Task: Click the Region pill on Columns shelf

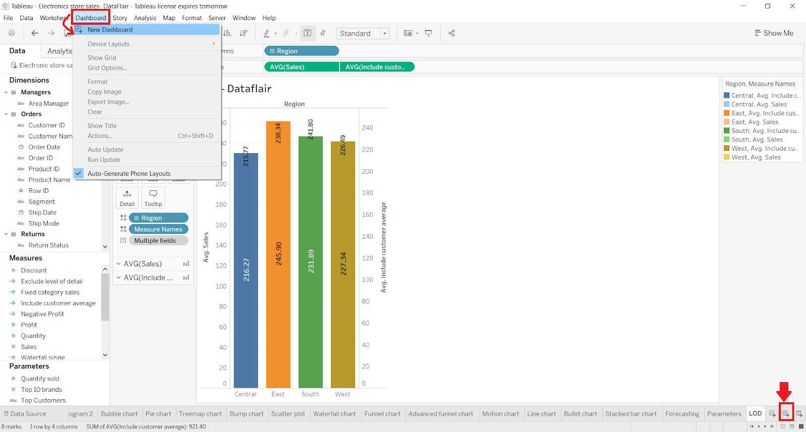Action: pyautogui.click(x=301, y=51)
